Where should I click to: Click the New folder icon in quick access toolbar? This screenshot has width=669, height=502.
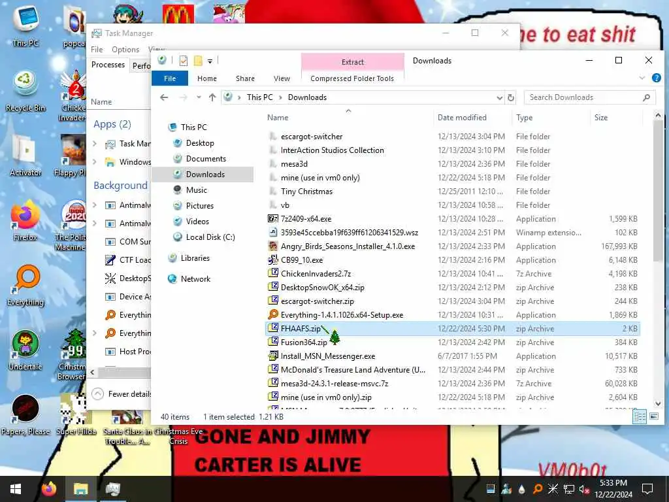coord(198,61)
